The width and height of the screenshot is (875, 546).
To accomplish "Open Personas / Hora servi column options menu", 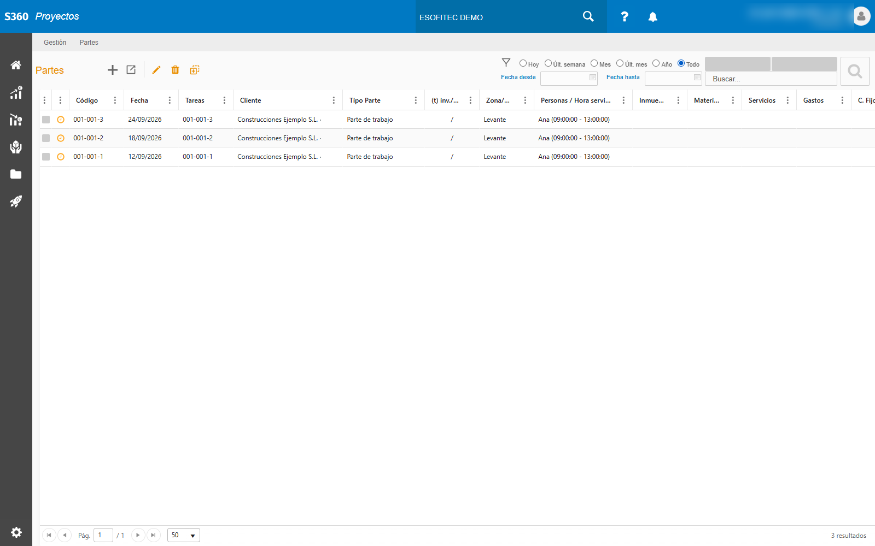I will tap(623, 100).
